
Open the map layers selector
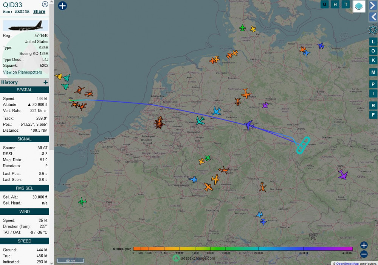tap(359, 6)
